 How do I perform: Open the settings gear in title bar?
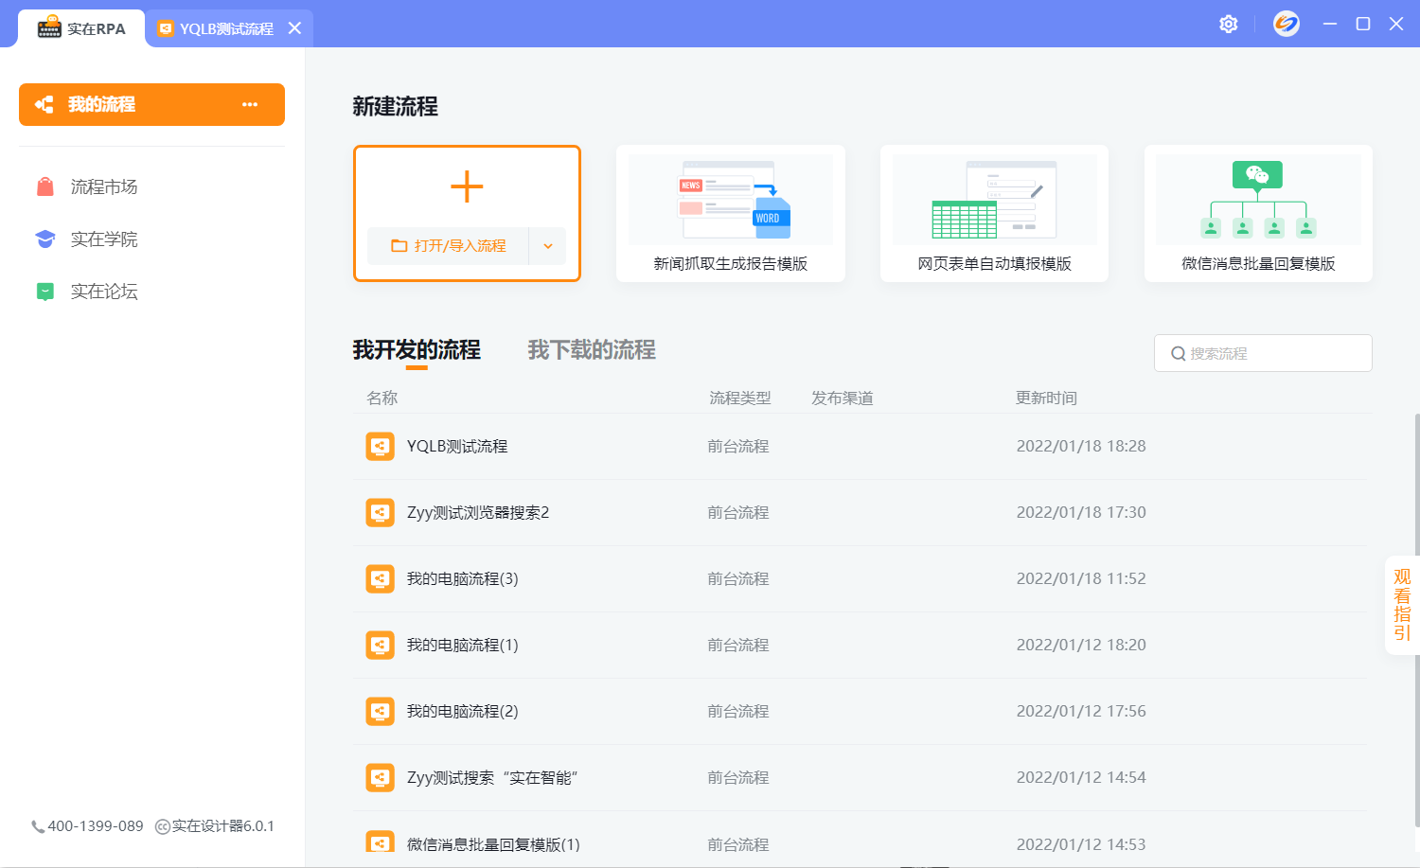tap(1228, 25)
